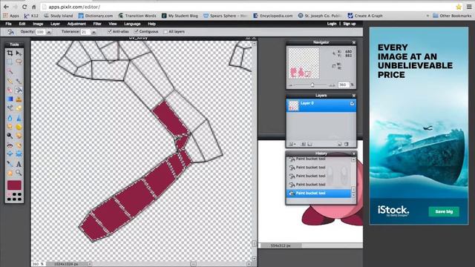Select the highlighted Paint bucket history entry
Screen dimensions: 475x267
[318, 193]
